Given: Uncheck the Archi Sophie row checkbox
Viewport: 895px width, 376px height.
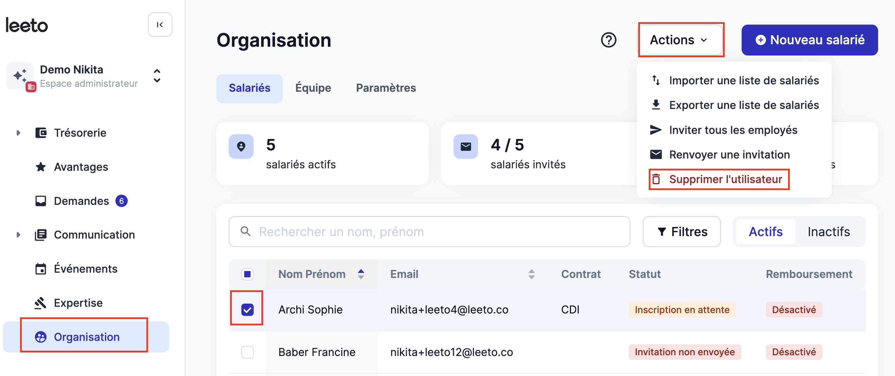Looking at the screenshot, I should click(x=247, y=310).
